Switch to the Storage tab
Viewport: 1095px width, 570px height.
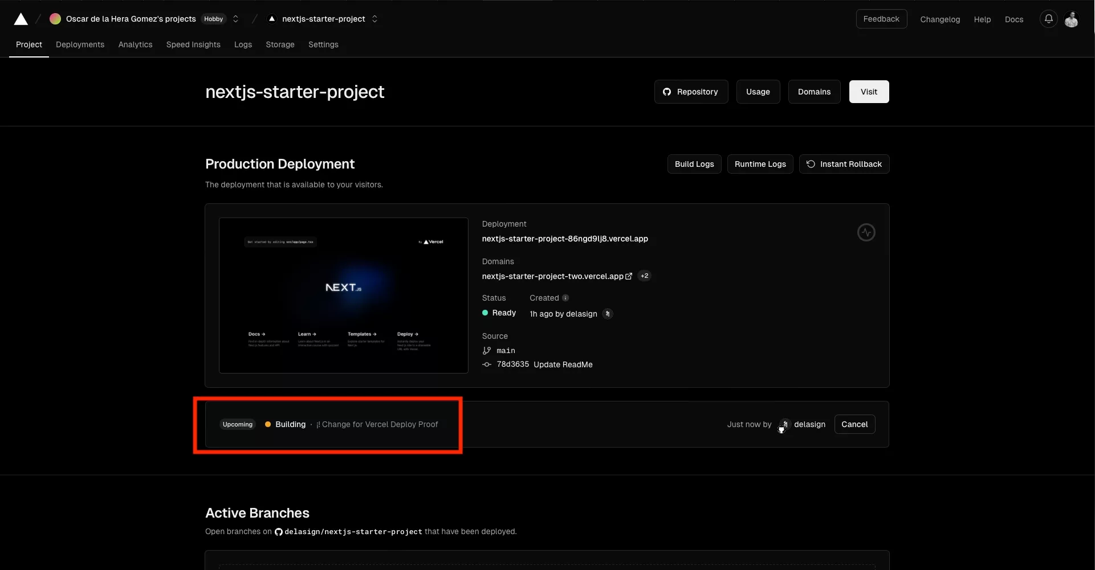coord(280,44)
